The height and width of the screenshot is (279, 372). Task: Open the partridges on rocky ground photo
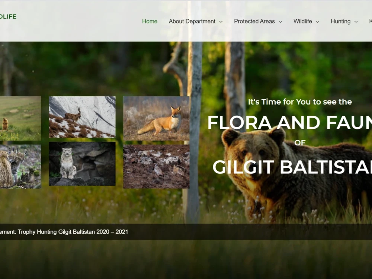(x=156, y=166)
